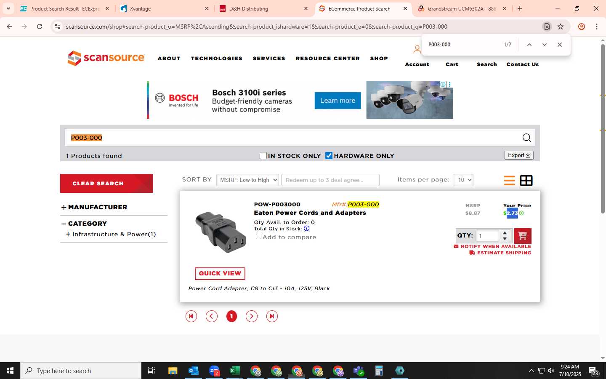Viewport: 606px width, 379px height.
Task: Open Chrome menu three dots
Action: (597, 27)
